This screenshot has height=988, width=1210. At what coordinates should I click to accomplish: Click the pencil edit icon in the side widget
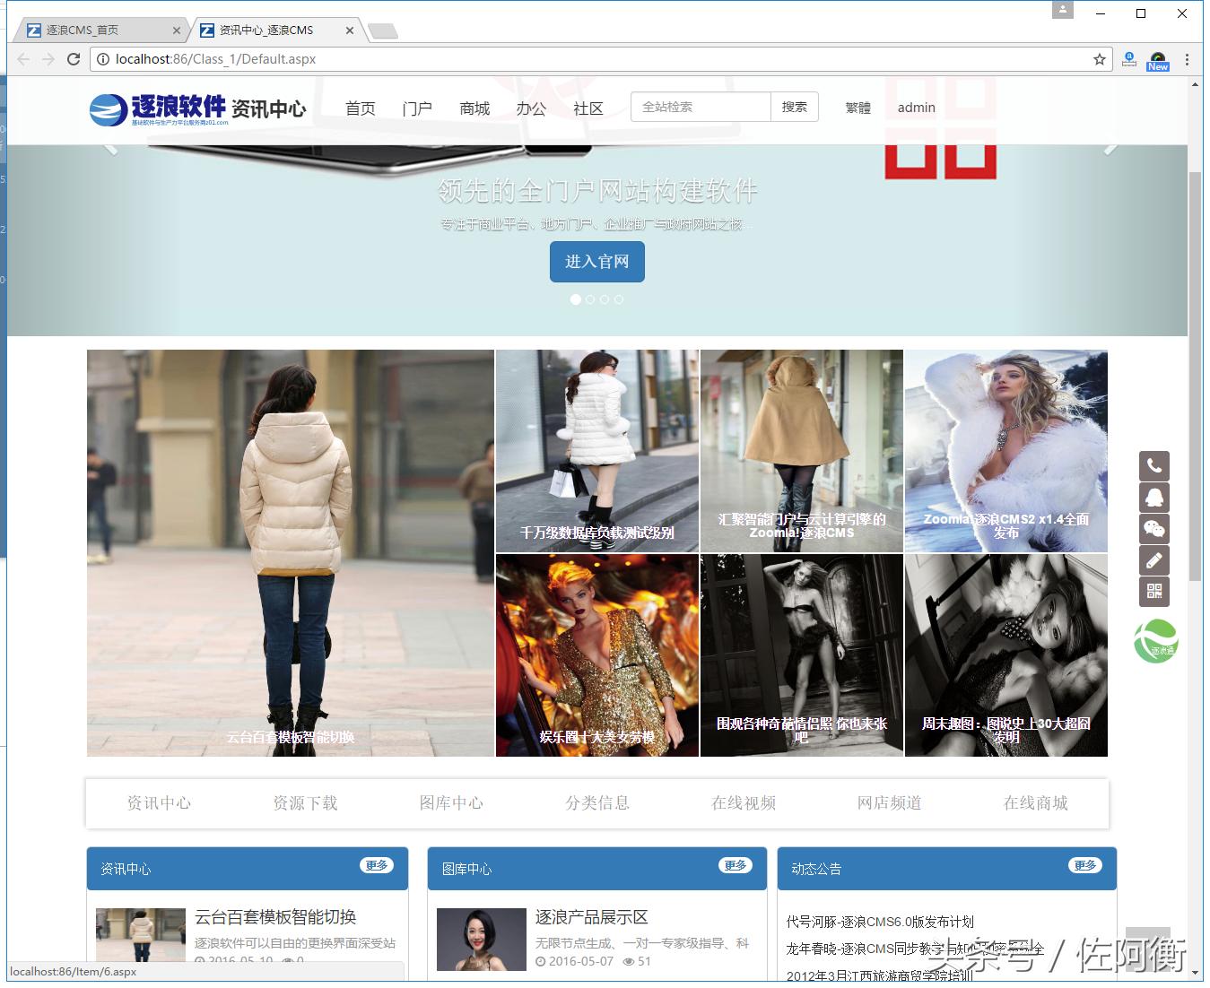pos(1154,560)
